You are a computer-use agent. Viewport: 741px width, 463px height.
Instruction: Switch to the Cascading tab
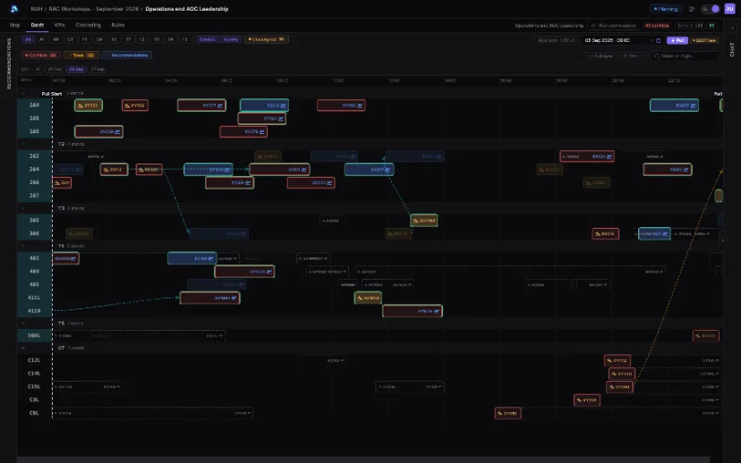pyautogui.click(x=88, y=25)
